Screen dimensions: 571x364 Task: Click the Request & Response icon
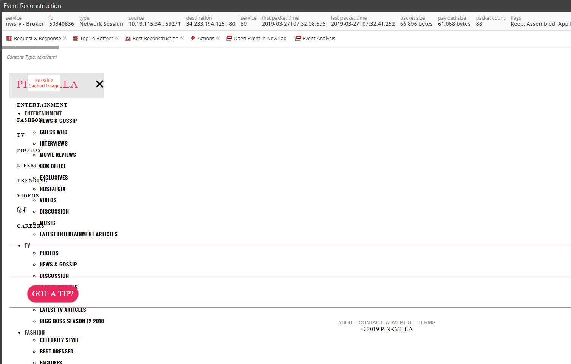coord(9,38)
